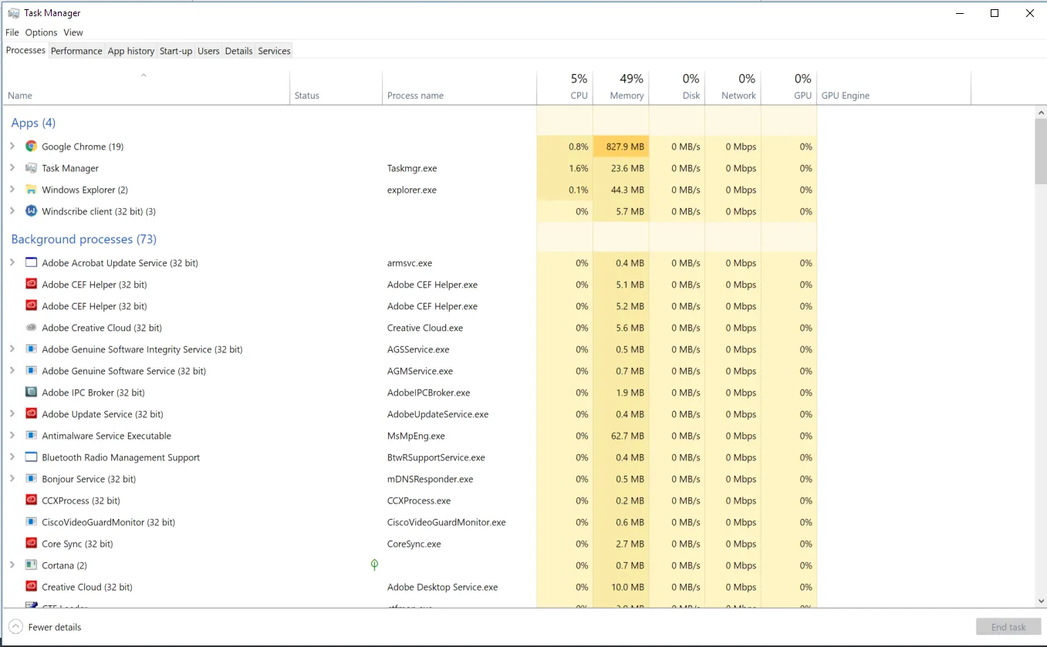Open the File menu

(x=12, y=32)
